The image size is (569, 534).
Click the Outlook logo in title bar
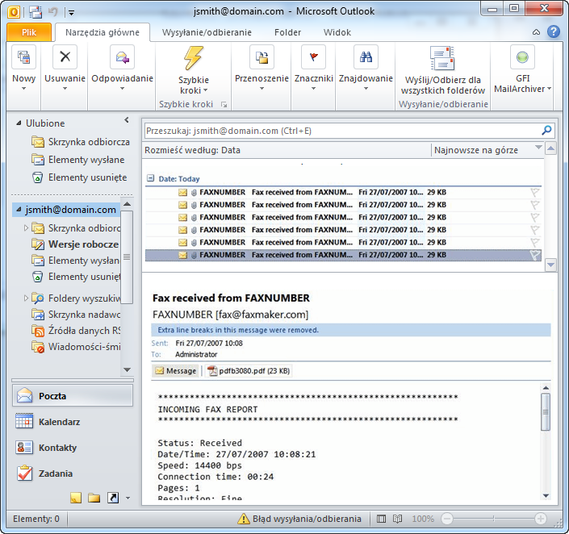(14, 12)
